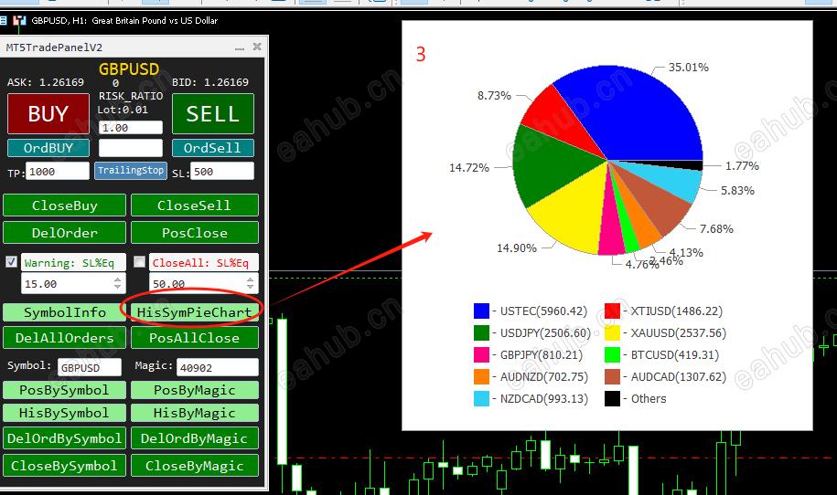Viewport: 837px width, 495px height.
Task: Show positions with PosBySymbol
Action: 65,390
